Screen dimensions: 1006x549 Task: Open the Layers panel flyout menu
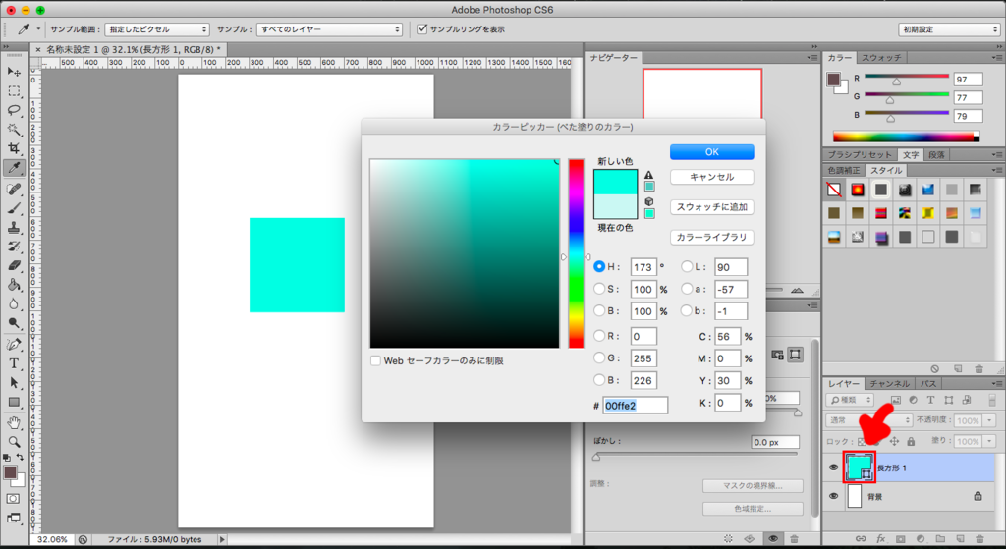pos(996,383)
